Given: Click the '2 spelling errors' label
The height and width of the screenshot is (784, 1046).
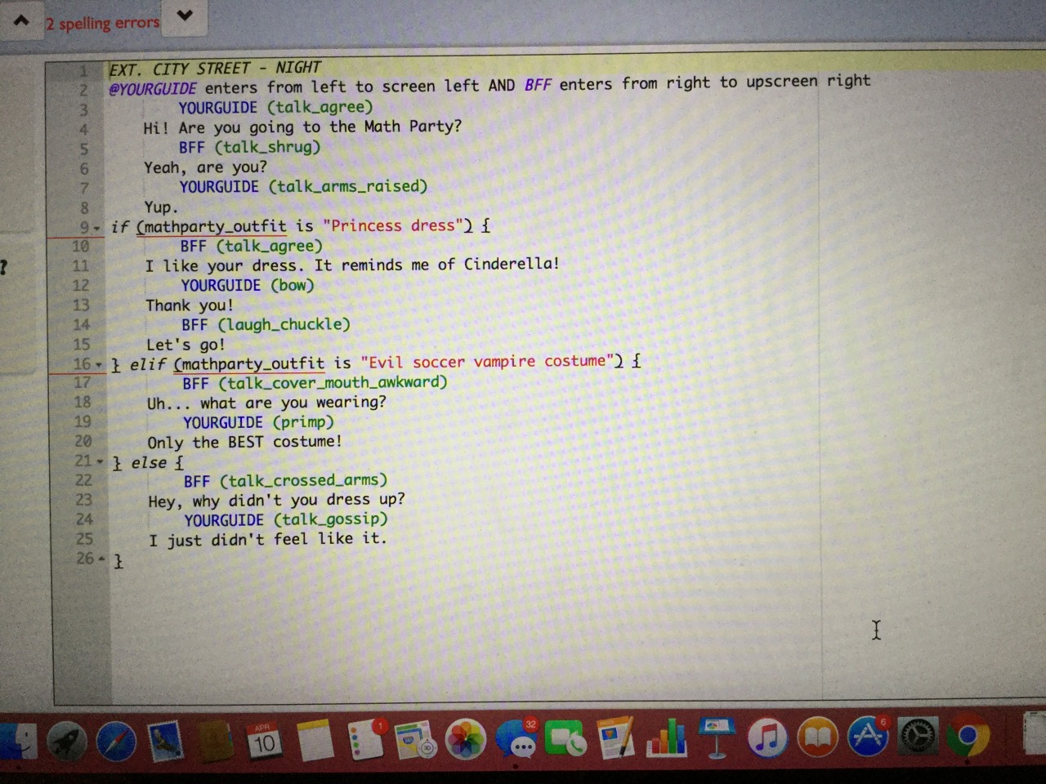Looking at the screenshot, I should (x=103, y=23).
